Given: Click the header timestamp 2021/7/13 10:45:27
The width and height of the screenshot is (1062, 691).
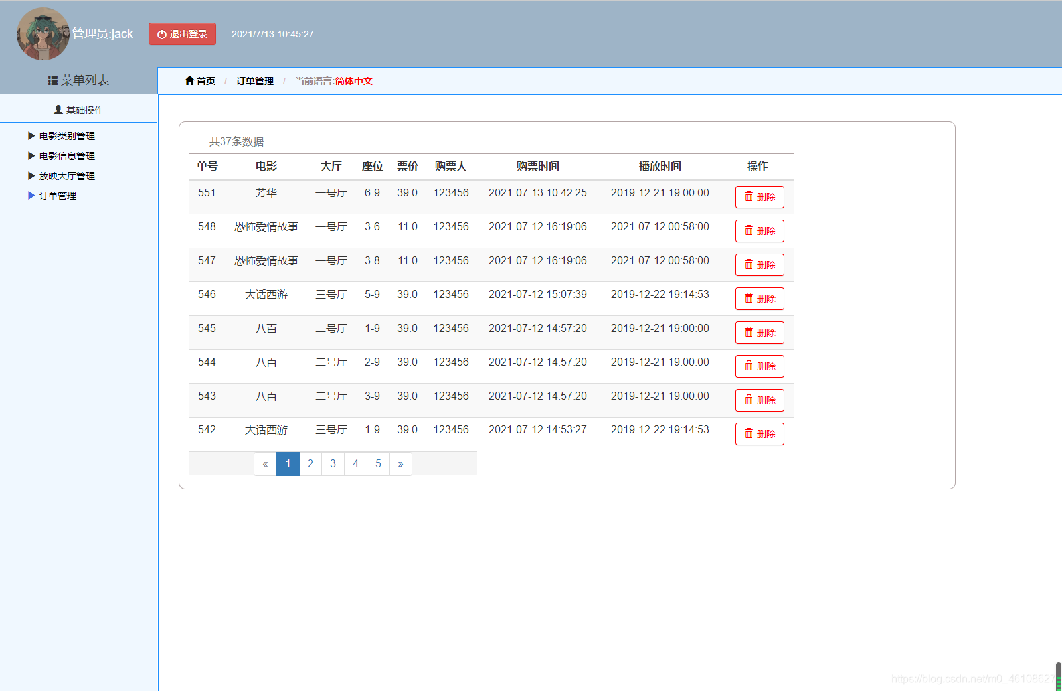Looking at the screenshot, I should point(272,34).
